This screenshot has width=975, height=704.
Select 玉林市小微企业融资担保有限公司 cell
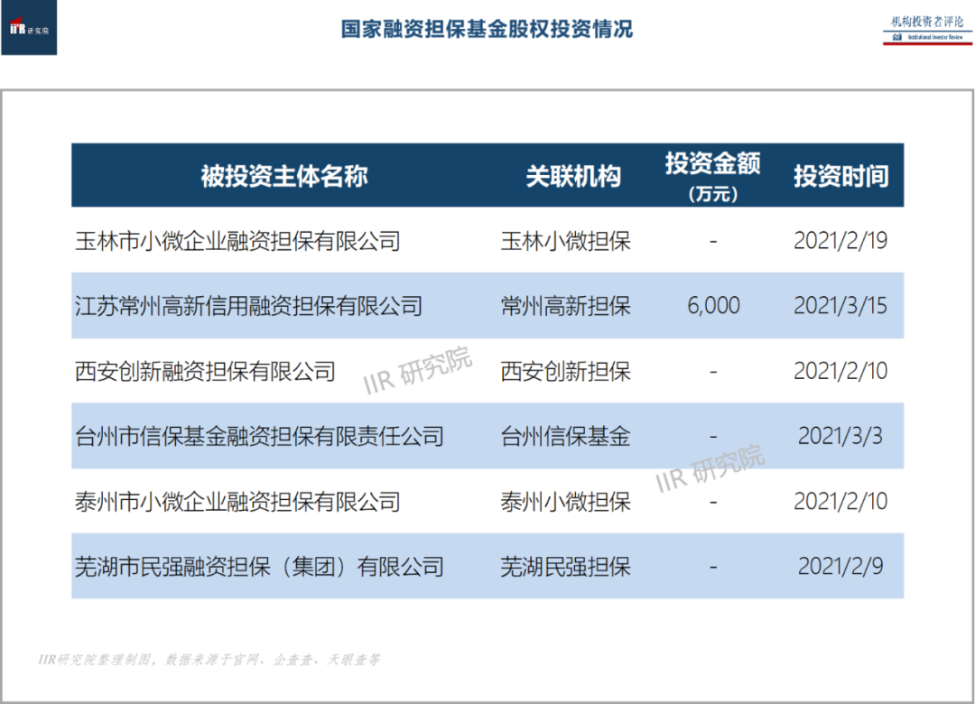point(237,241)
